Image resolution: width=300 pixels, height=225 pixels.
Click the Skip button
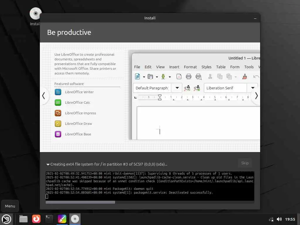[245, 163]
